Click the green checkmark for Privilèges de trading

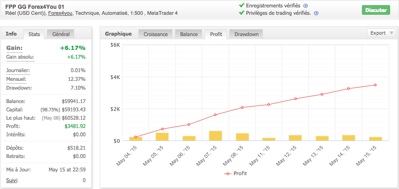point(241,13)
